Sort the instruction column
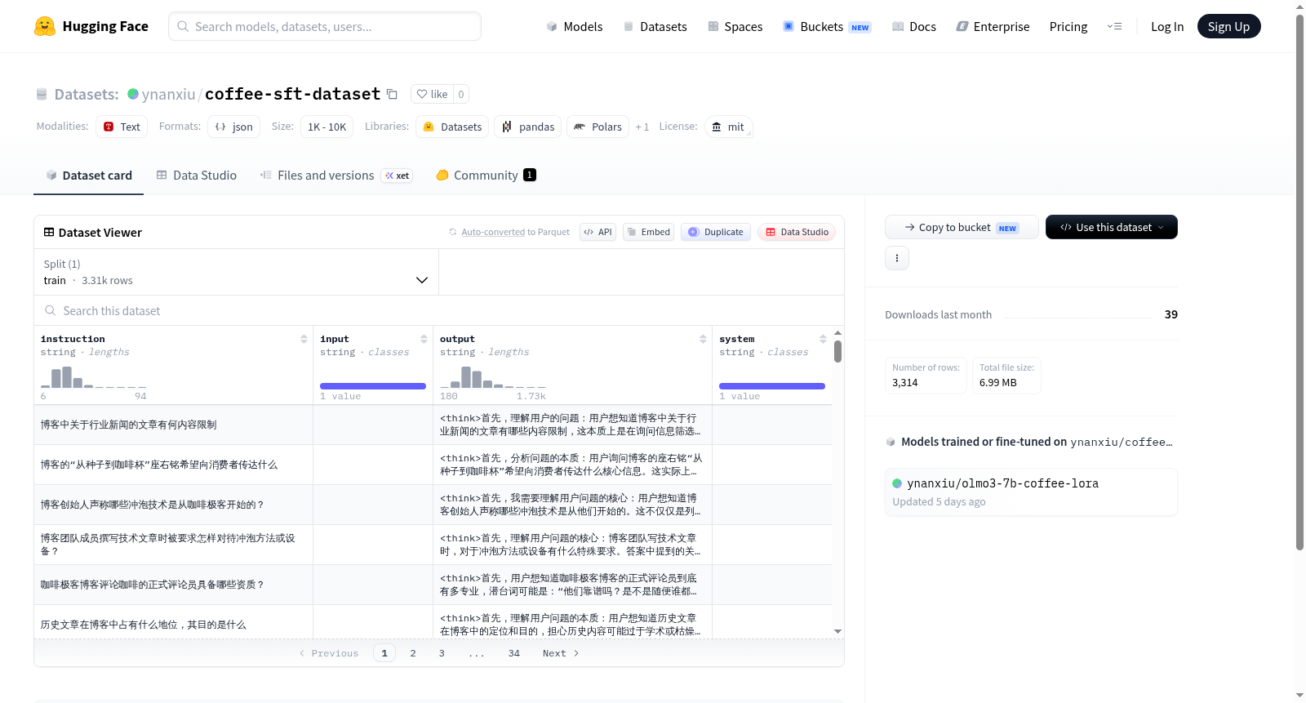The width and height of the screenshot is (1306, 703). 304,339
